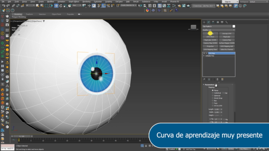Expand the Editable Poly stack entry
The width and height of the screenshot is (269, 151).
204,56
